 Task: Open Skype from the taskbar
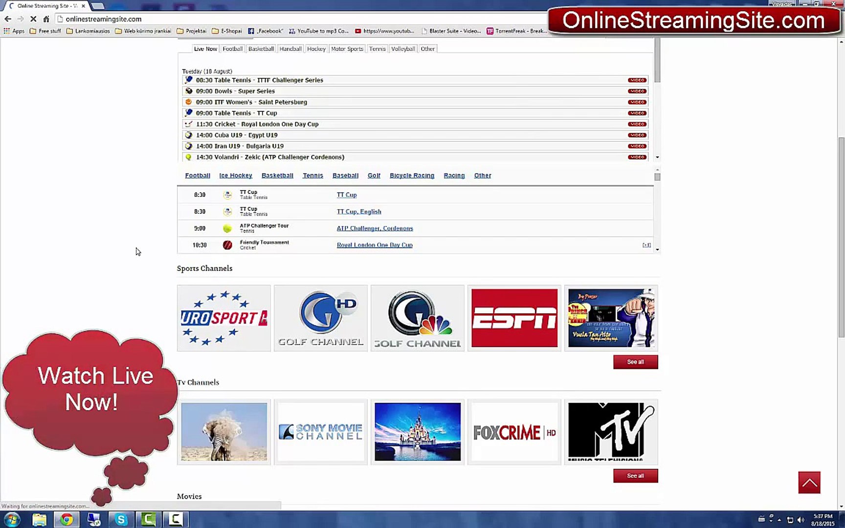(120, 519)
